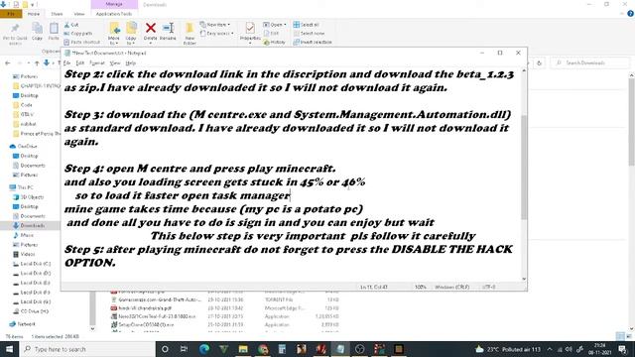Click the Rename icon
Image resolution: width=635 pixels, height=357 pixels.
[168, 28]
